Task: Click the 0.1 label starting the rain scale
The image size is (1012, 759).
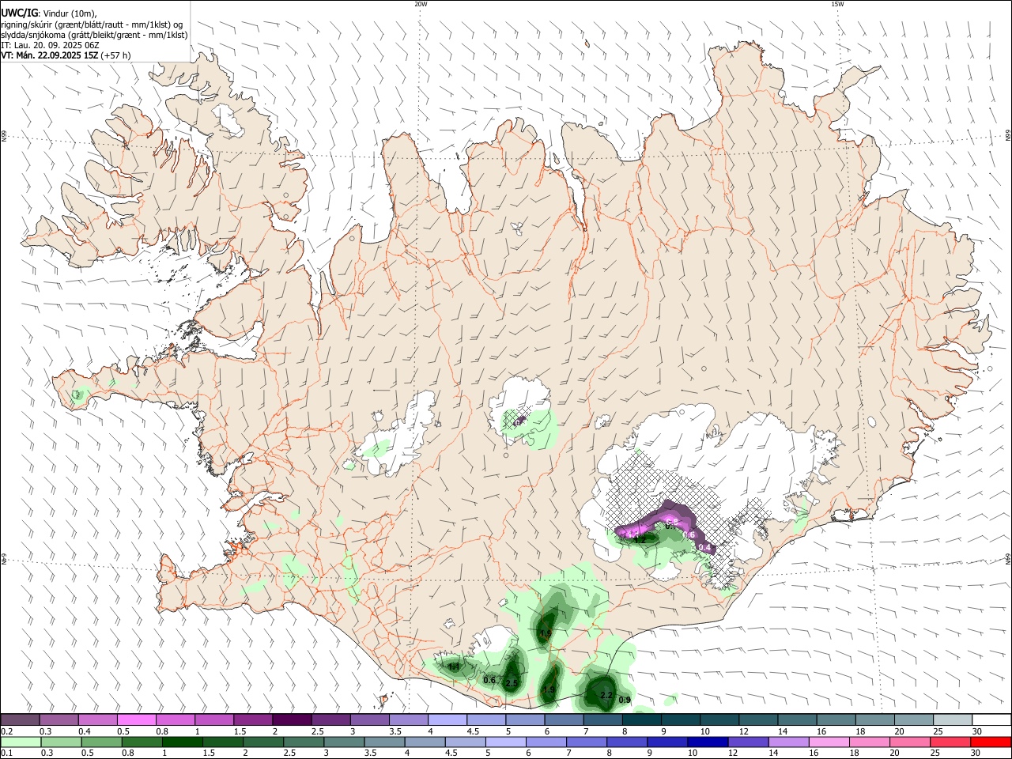Action: pyautogui.click(x=7, y=753)
